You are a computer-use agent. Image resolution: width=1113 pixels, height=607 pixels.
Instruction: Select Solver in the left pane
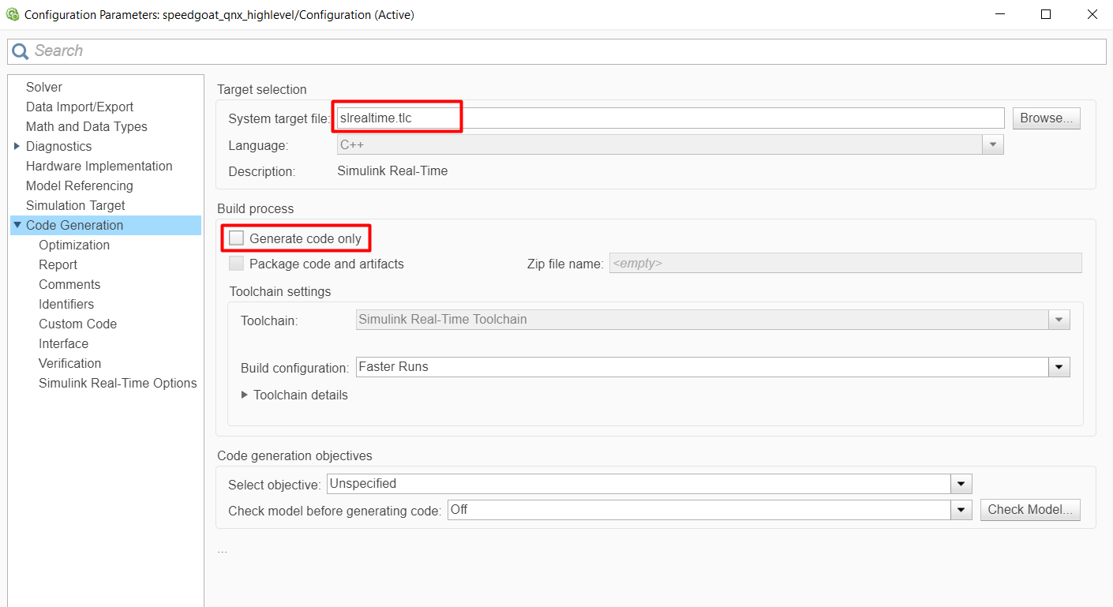point(44,87)
